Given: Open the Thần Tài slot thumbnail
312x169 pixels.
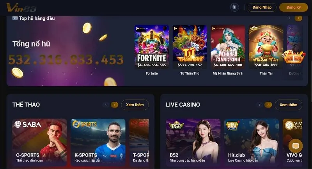Looking at the screenshot, I should [x=266, y=46].
